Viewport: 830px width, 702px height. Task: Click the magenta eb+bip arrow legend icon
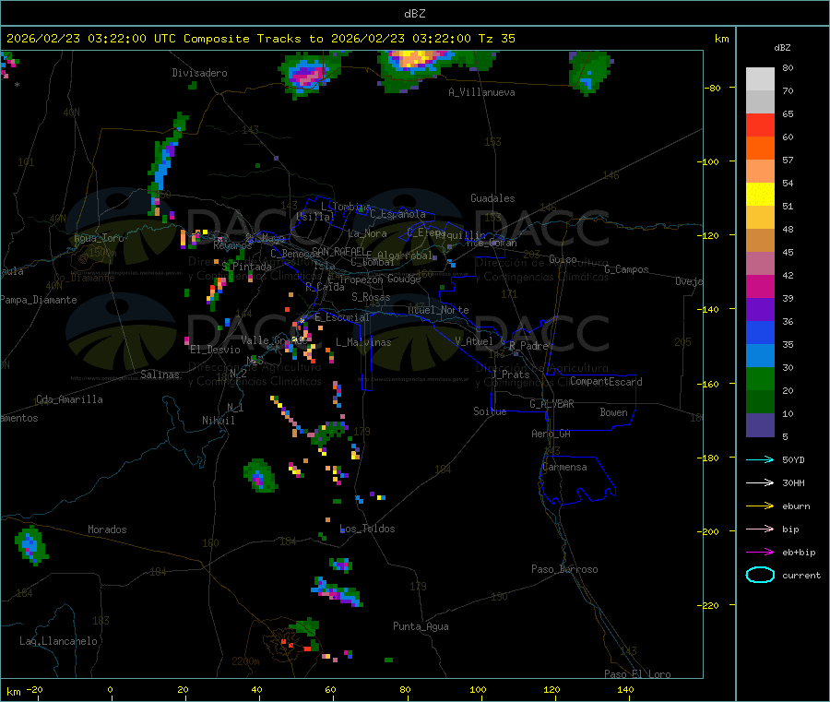tap(760, 552)
